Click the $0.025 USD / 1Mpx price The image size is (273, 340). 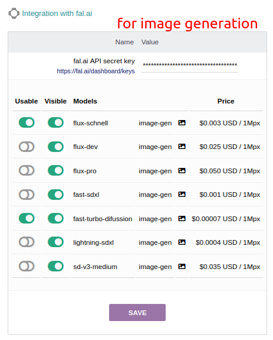230,147
